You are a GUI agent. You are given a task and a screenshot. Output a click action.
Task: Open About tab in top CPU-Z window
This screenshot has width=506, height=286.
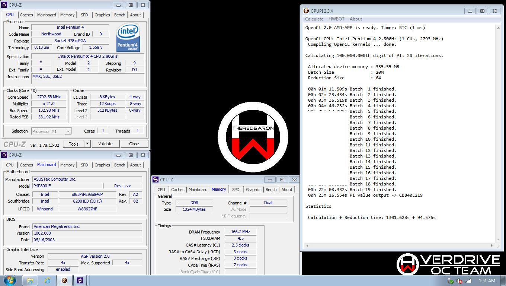(x=135, y=15)
